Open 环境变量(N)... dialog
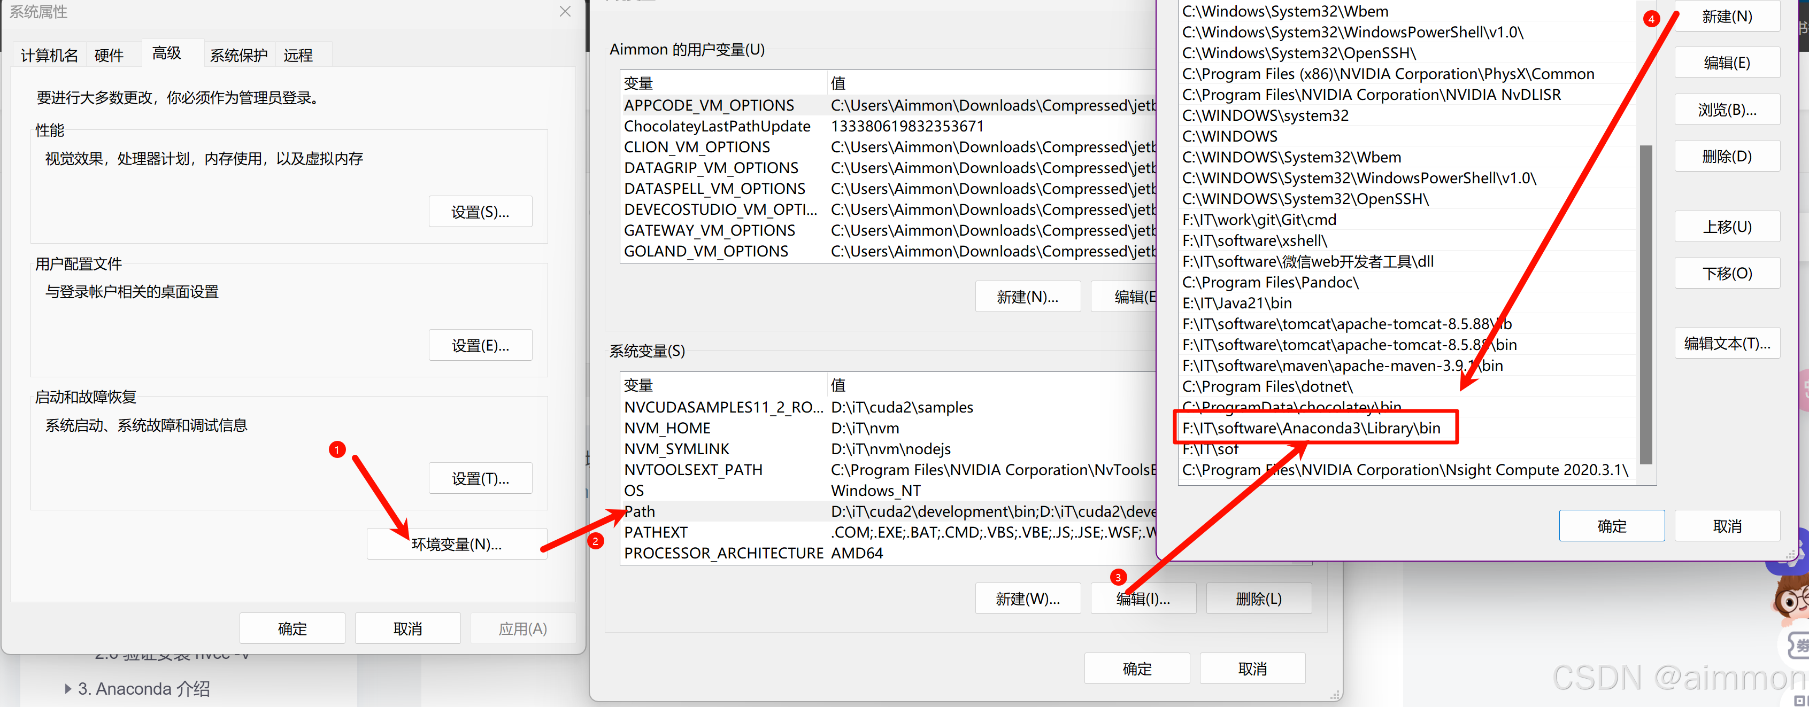 (x=457, y=544)
